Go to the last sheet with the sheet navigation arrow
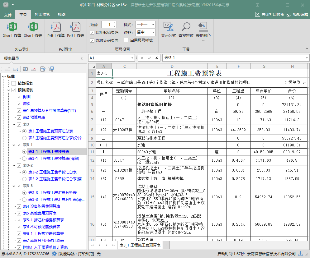Viewport: 310px width, 258px height. click(114, 245)
